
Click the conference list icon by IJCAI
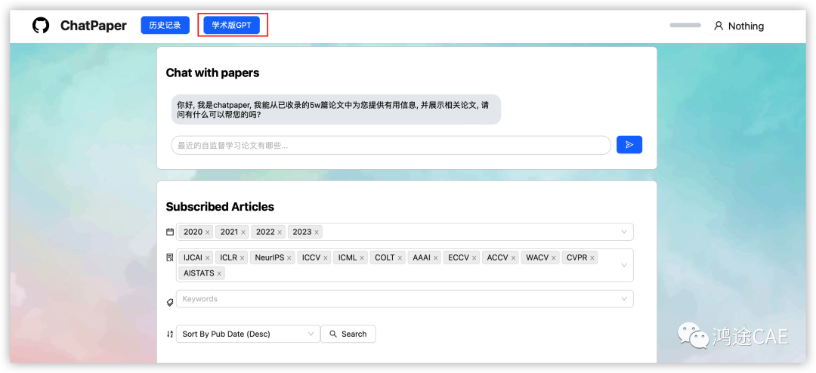[x=170, y=257]
